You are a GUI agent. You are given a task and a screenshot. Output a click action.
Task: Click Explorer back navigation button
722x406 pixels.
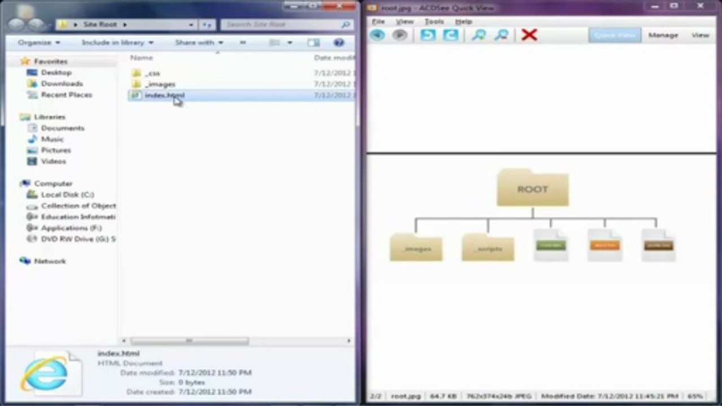click(17, 24)
